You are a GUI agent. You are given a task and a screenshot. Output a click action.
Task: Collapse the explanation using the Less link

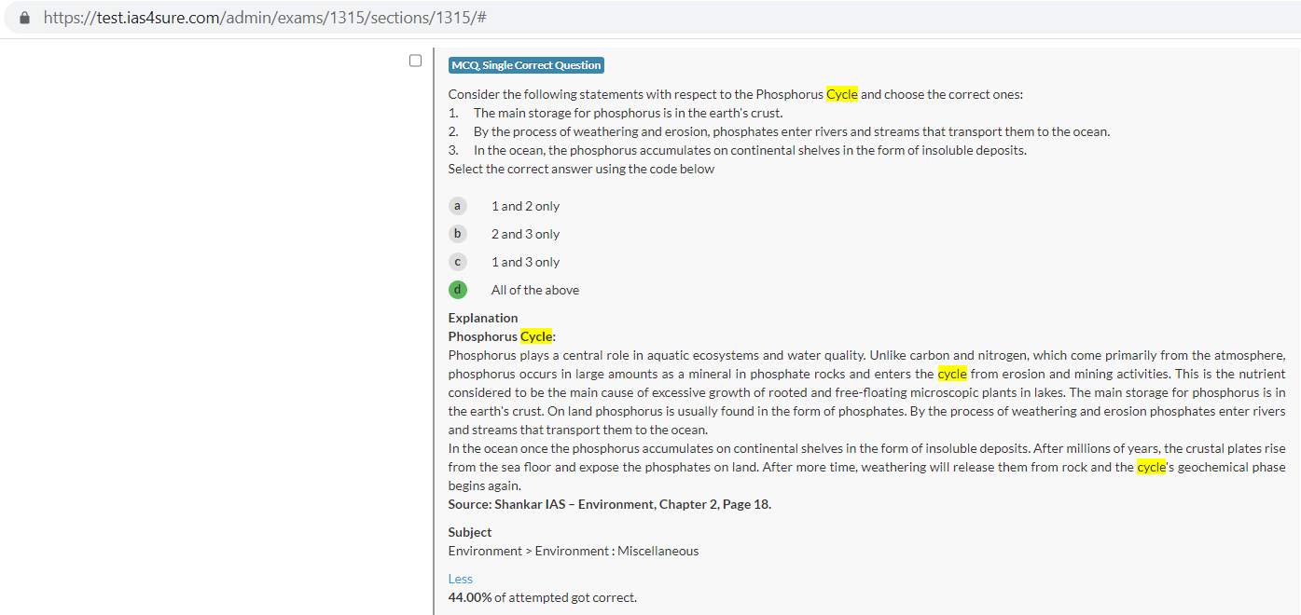pos(460,579)
